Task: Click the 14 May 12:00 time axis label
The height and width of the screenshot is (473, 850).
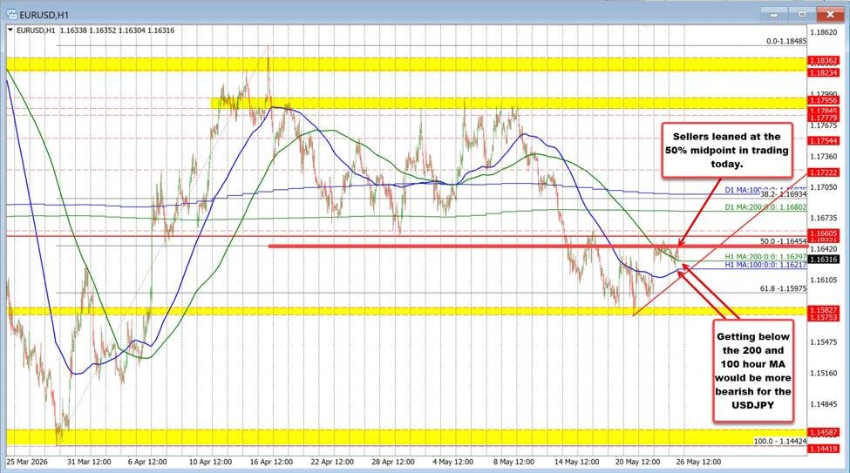Action: pyautogui.click(x=577, y=463)
